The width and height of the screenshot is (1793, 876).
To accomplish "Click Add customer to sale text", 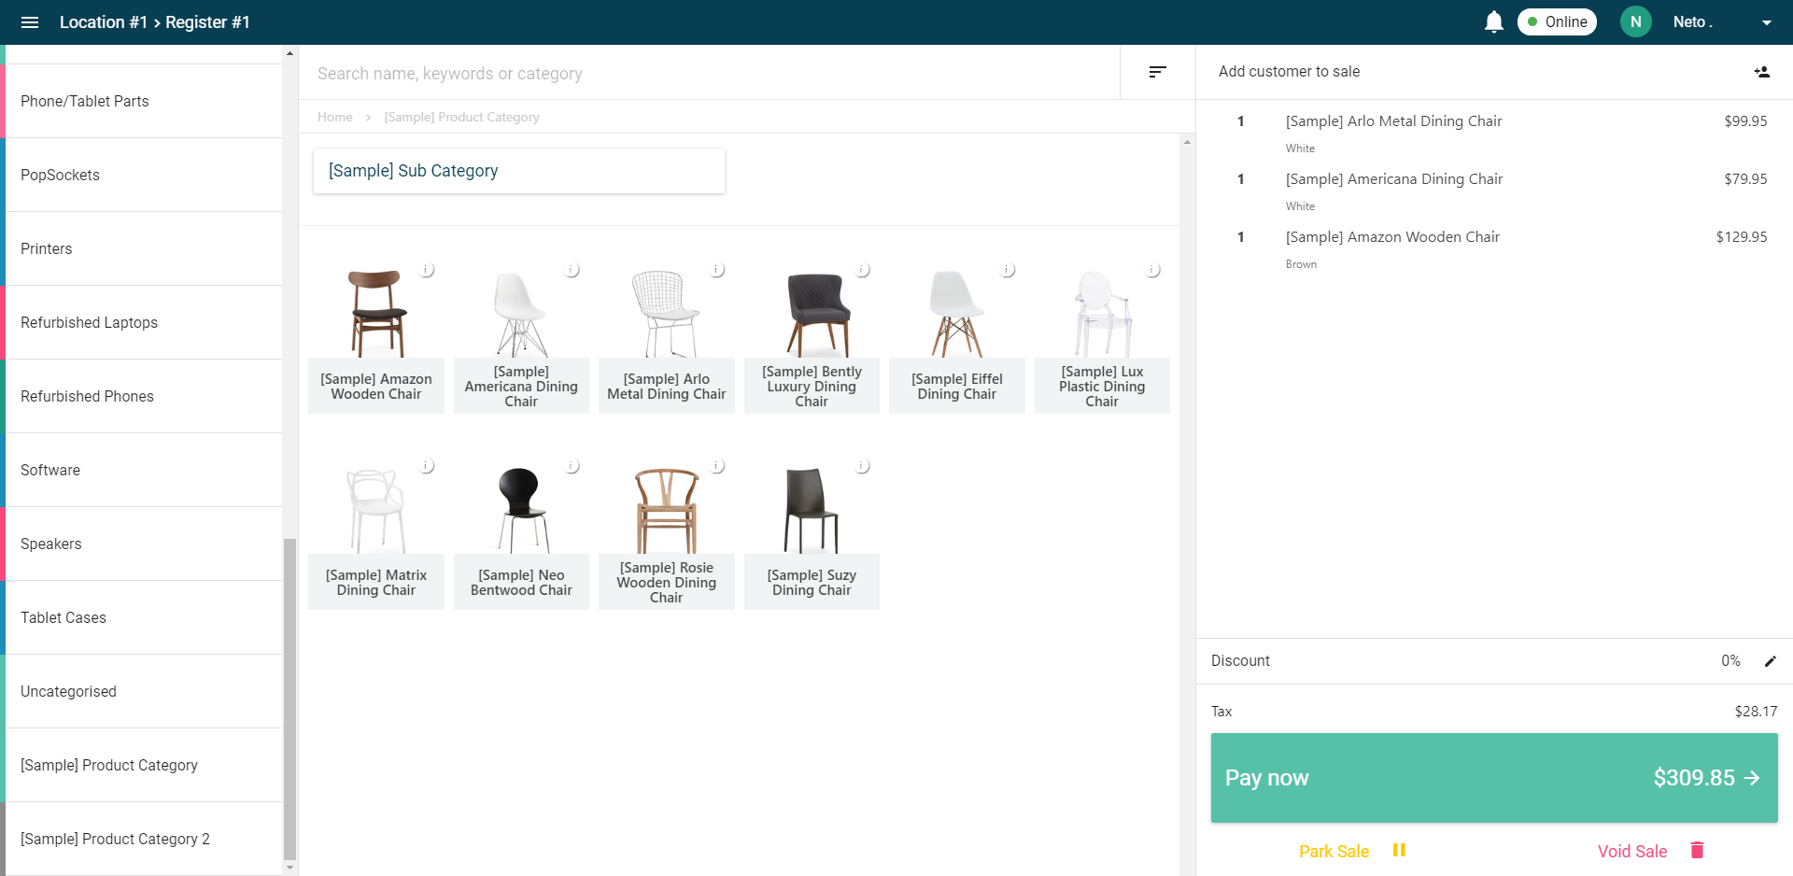I will (1289, 72).
